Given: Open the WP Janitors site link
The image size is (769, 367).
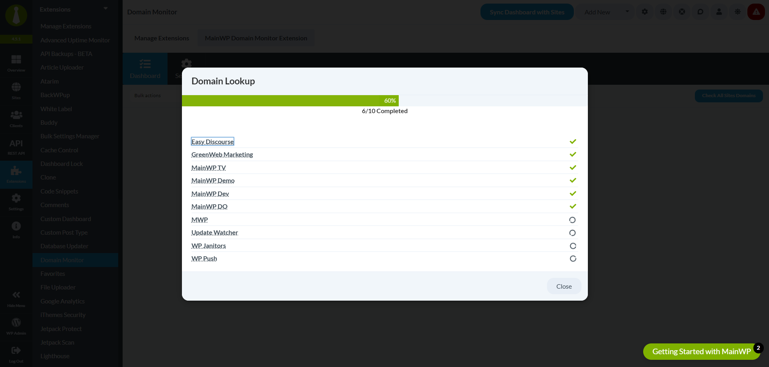Looking at the screenshot, I should point(208,246).
